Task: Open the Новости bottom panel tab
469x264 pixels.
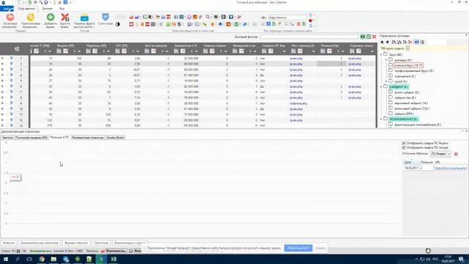Action: coord(9,243)
